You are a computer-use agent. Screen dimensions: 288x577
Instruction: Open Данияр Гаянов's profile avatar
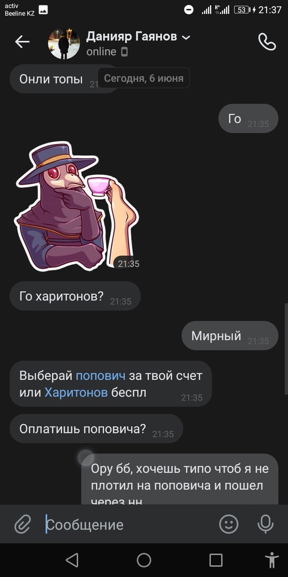[63, 43]
